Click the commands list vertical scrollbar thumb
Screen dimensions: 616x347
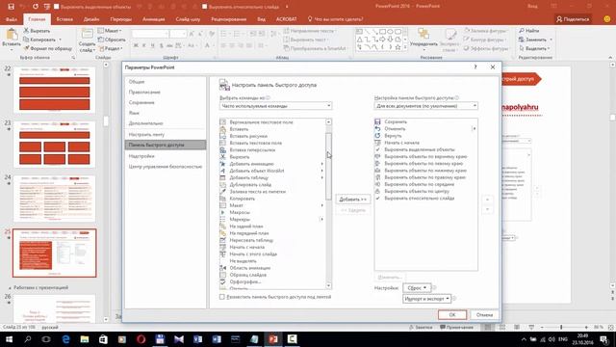[x=328, y=166]
